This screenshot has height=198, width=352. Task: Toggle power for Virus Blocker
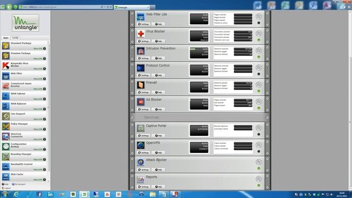pyautogui.click(x=258, y=33)
